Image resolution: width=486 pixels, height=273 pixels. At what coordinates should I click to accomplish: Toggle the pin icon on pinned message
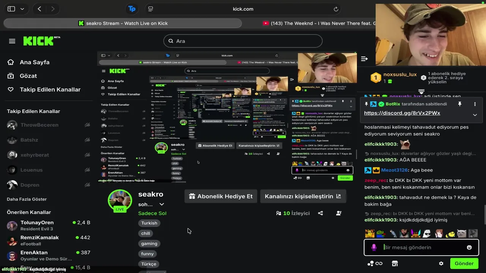pyautogui.click(x=459, y=104)
